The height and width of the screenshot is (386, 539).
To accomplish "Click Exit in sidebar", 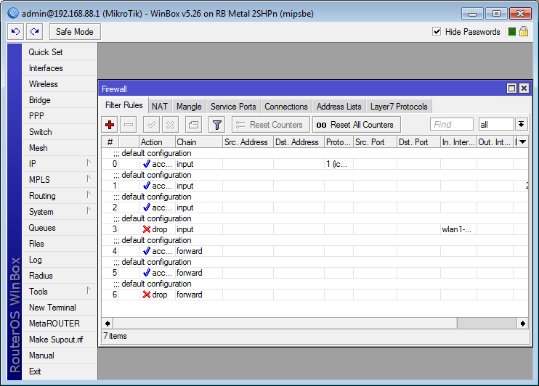I will [60, 371].
